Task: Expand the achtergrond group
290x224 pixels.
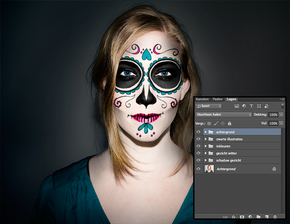Action: click(x=206, y=132)
